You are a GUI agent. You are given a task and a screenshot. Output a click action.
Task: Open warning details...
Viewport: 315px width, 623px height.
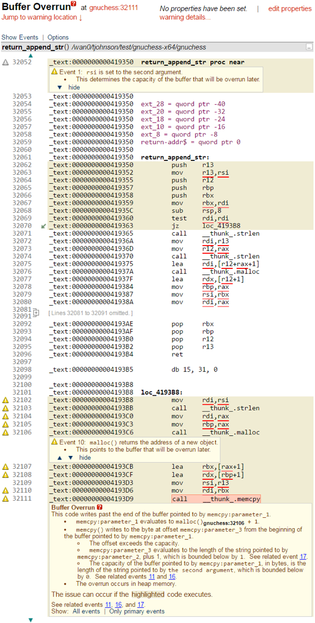tap(185, 17)
